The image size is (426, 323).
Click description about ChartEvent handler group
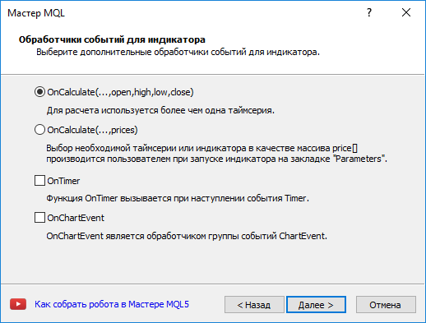(187, 236)
